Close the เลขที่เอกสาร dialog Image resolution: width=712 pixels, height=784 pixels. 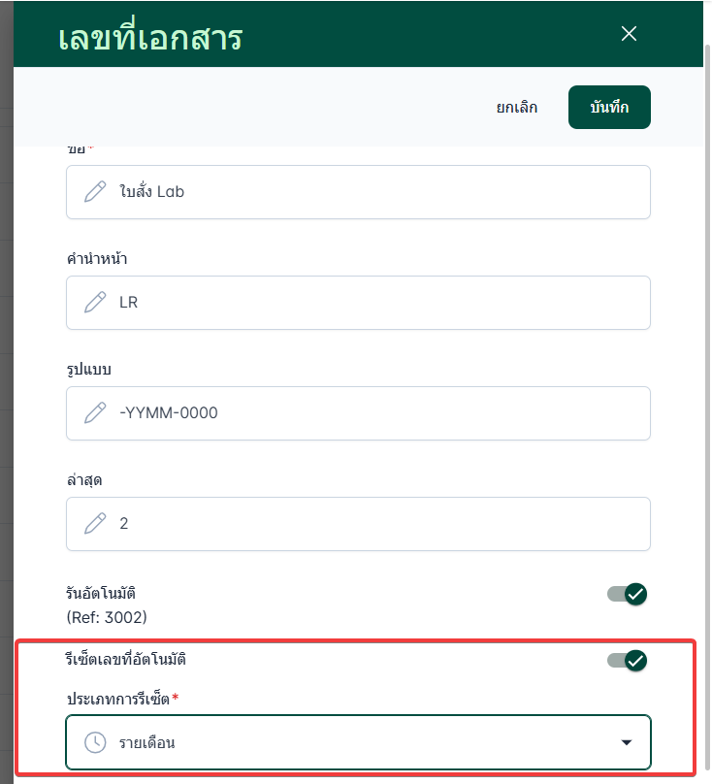point(629,34)
